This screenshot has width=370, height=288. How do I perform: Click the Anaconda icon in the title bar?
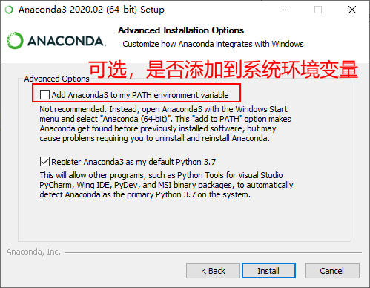(x=9, y=10)
